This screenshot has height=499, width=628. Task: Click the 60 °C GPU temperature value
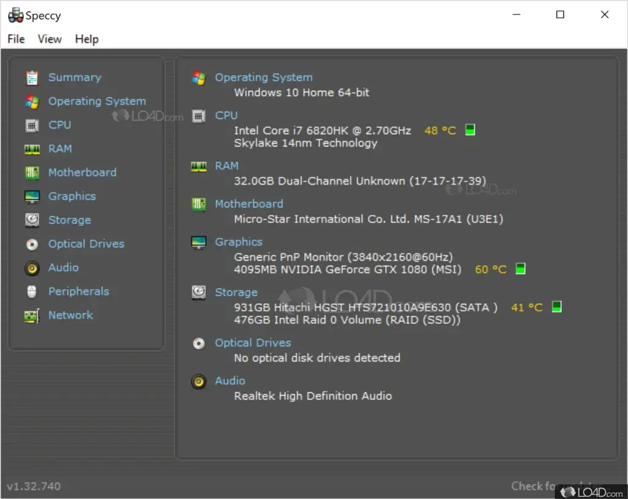491,270
